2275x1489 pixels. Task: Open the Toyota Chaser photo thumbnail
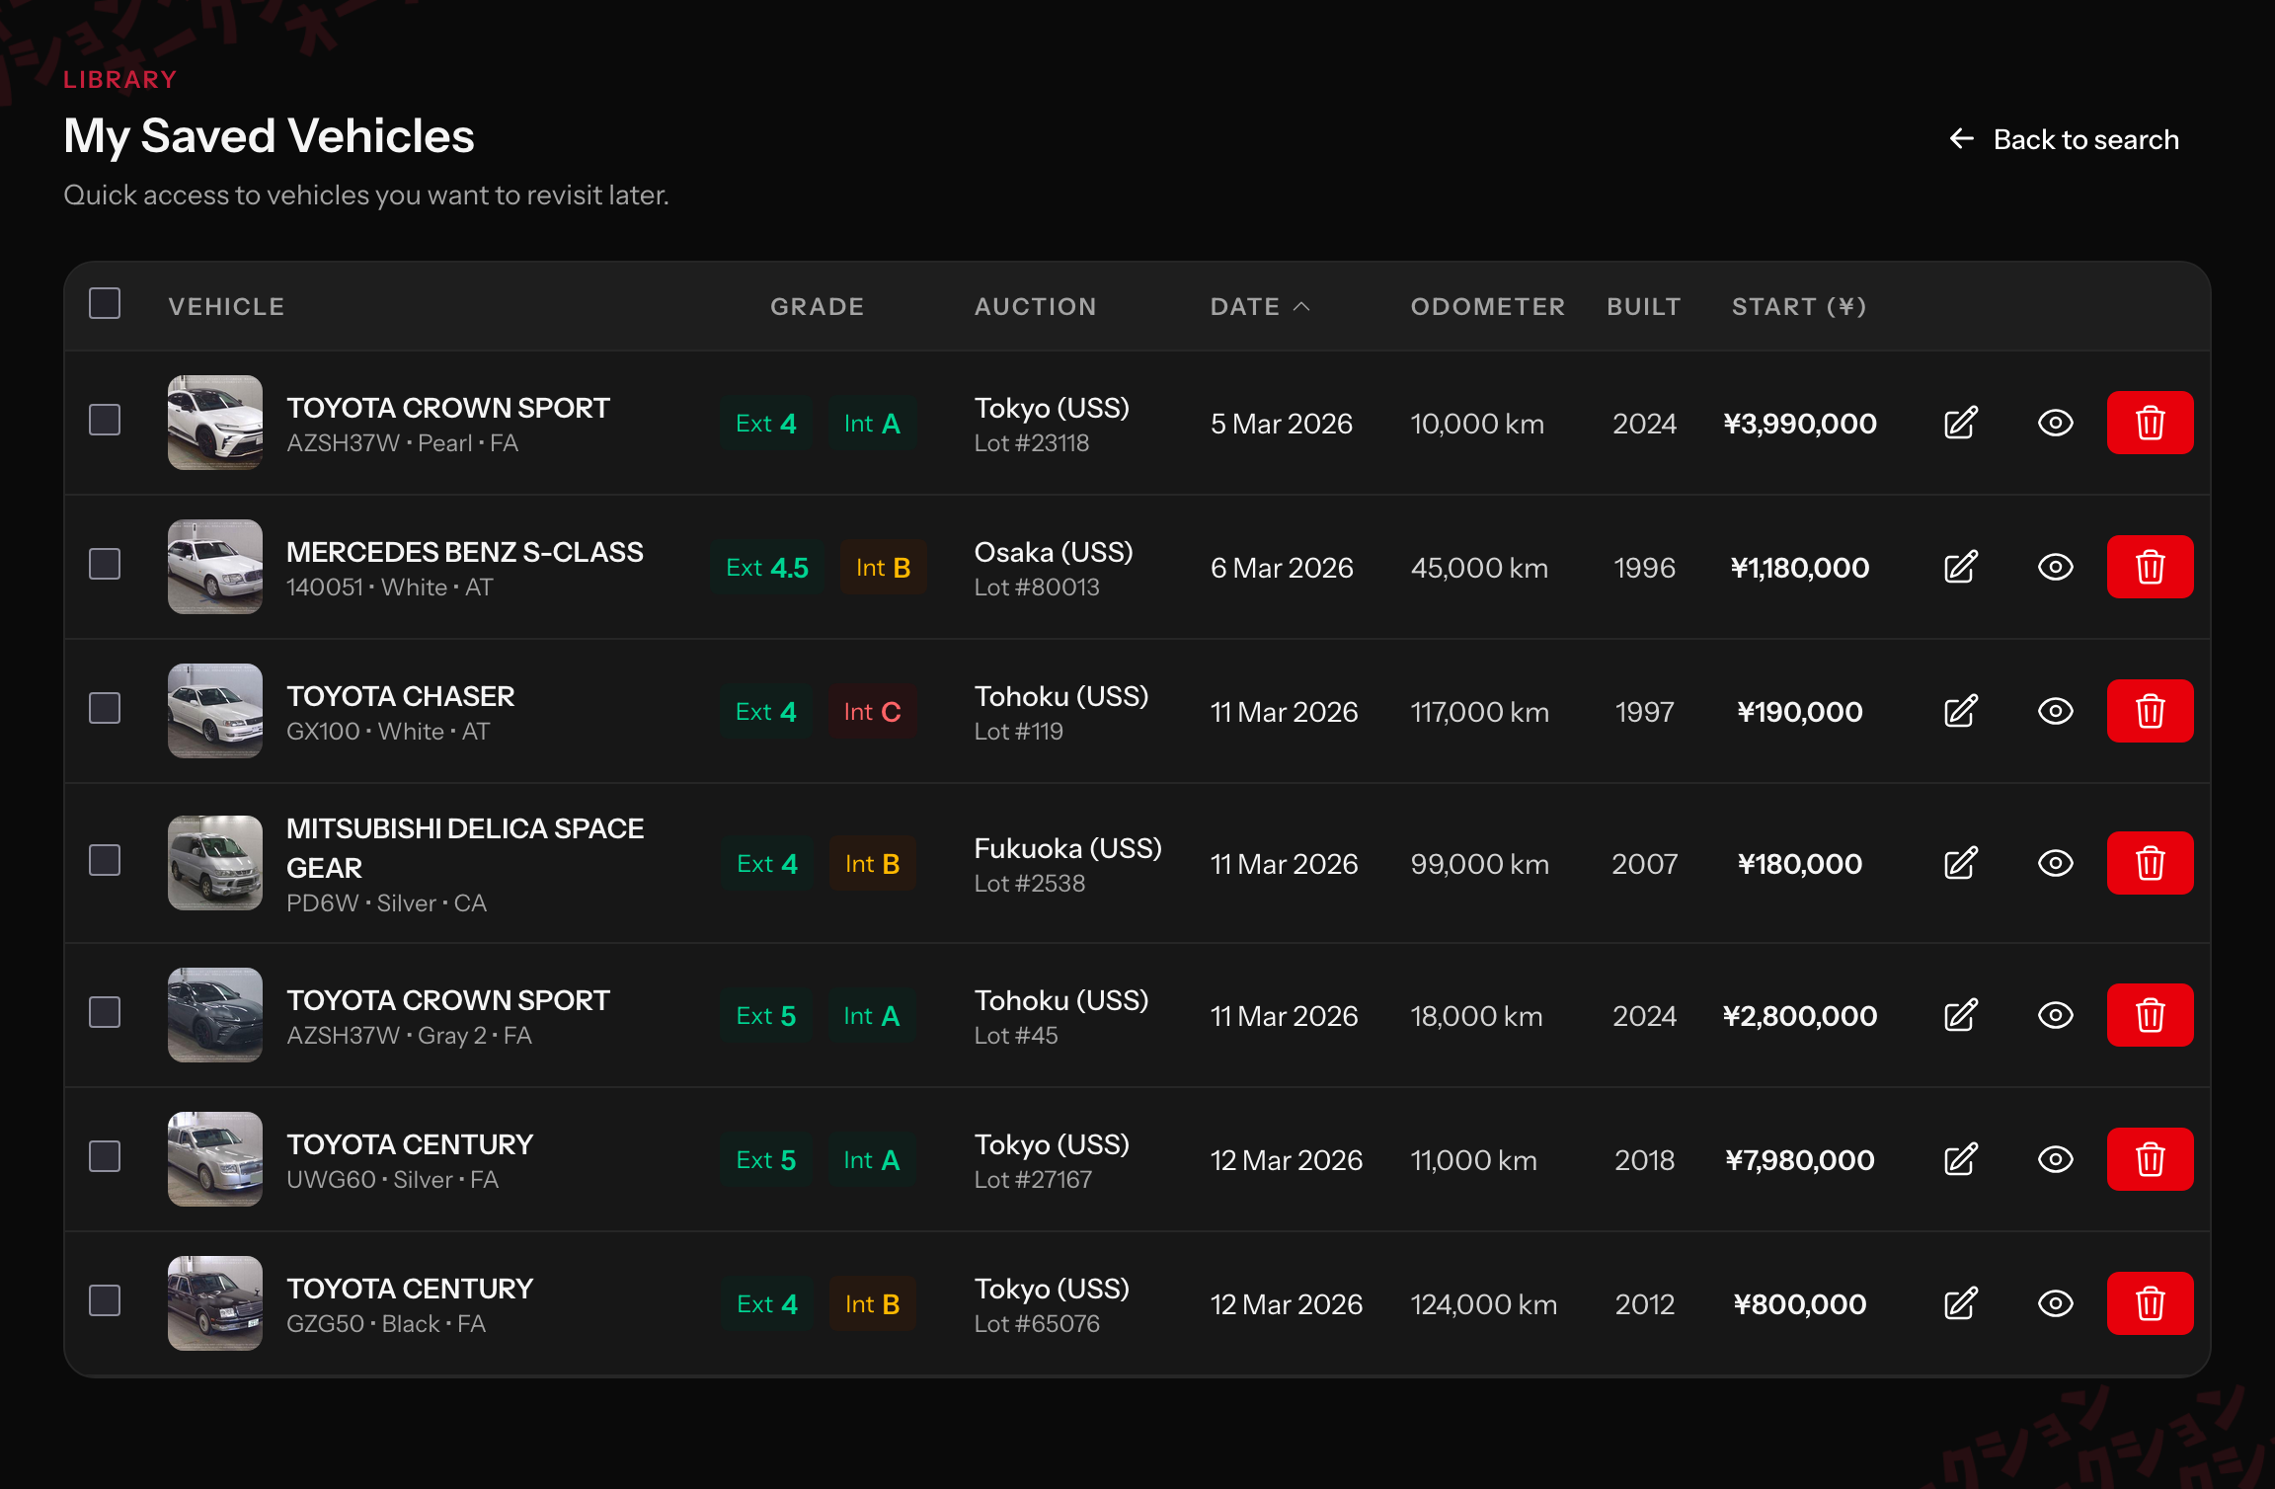tap(215, 711)
